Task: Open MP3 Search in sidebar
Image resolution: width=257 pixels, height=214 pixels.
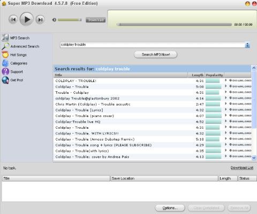Action: click(20, 38)
